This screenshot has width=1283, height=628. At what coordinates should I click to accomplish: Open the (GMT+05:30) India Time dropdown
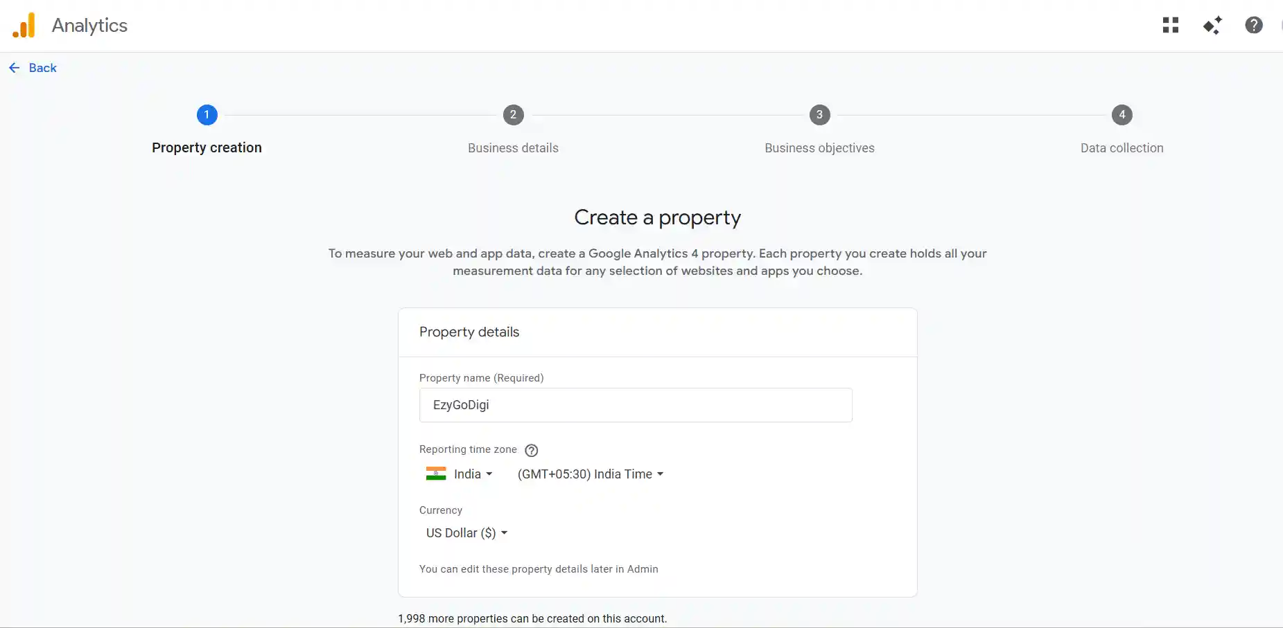click(590, 474)
